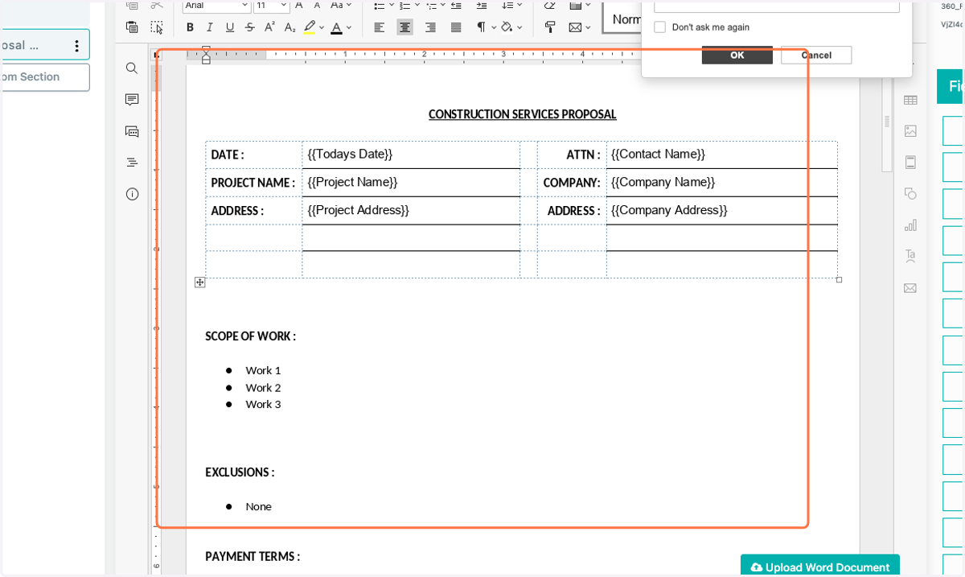The image size is (965, 577).
Task: Align text right
Action: pos(430,27)
